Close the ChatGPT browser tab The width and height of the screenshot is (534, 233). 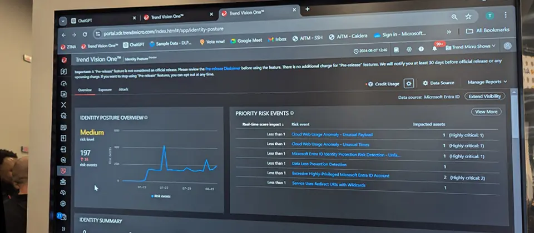click(134, 18)
